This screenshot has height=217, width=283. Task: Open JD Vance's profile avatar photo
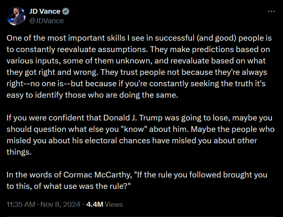(16, 16)
